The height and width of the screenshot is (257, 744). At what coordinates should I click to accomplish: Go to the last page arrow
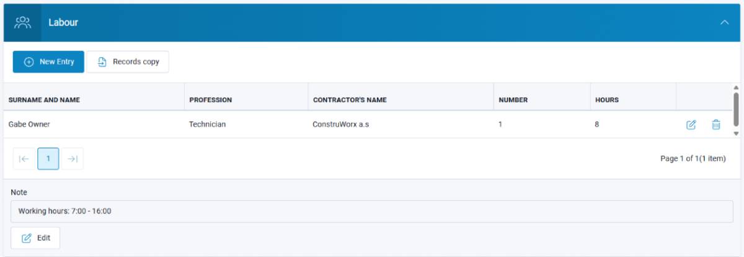[x=73, y=159]
